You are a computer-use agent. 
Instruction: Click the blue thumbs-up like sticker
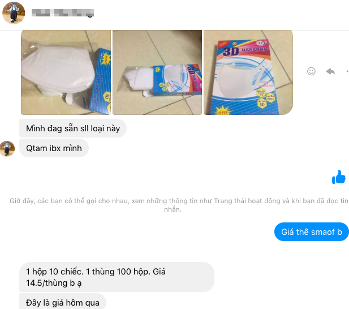(x=339, y=177)
